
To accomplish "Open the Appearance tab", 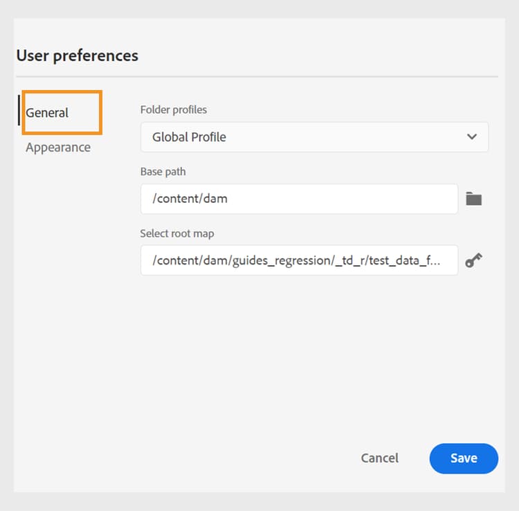I will pyautogui.click(x=58, y=147).
